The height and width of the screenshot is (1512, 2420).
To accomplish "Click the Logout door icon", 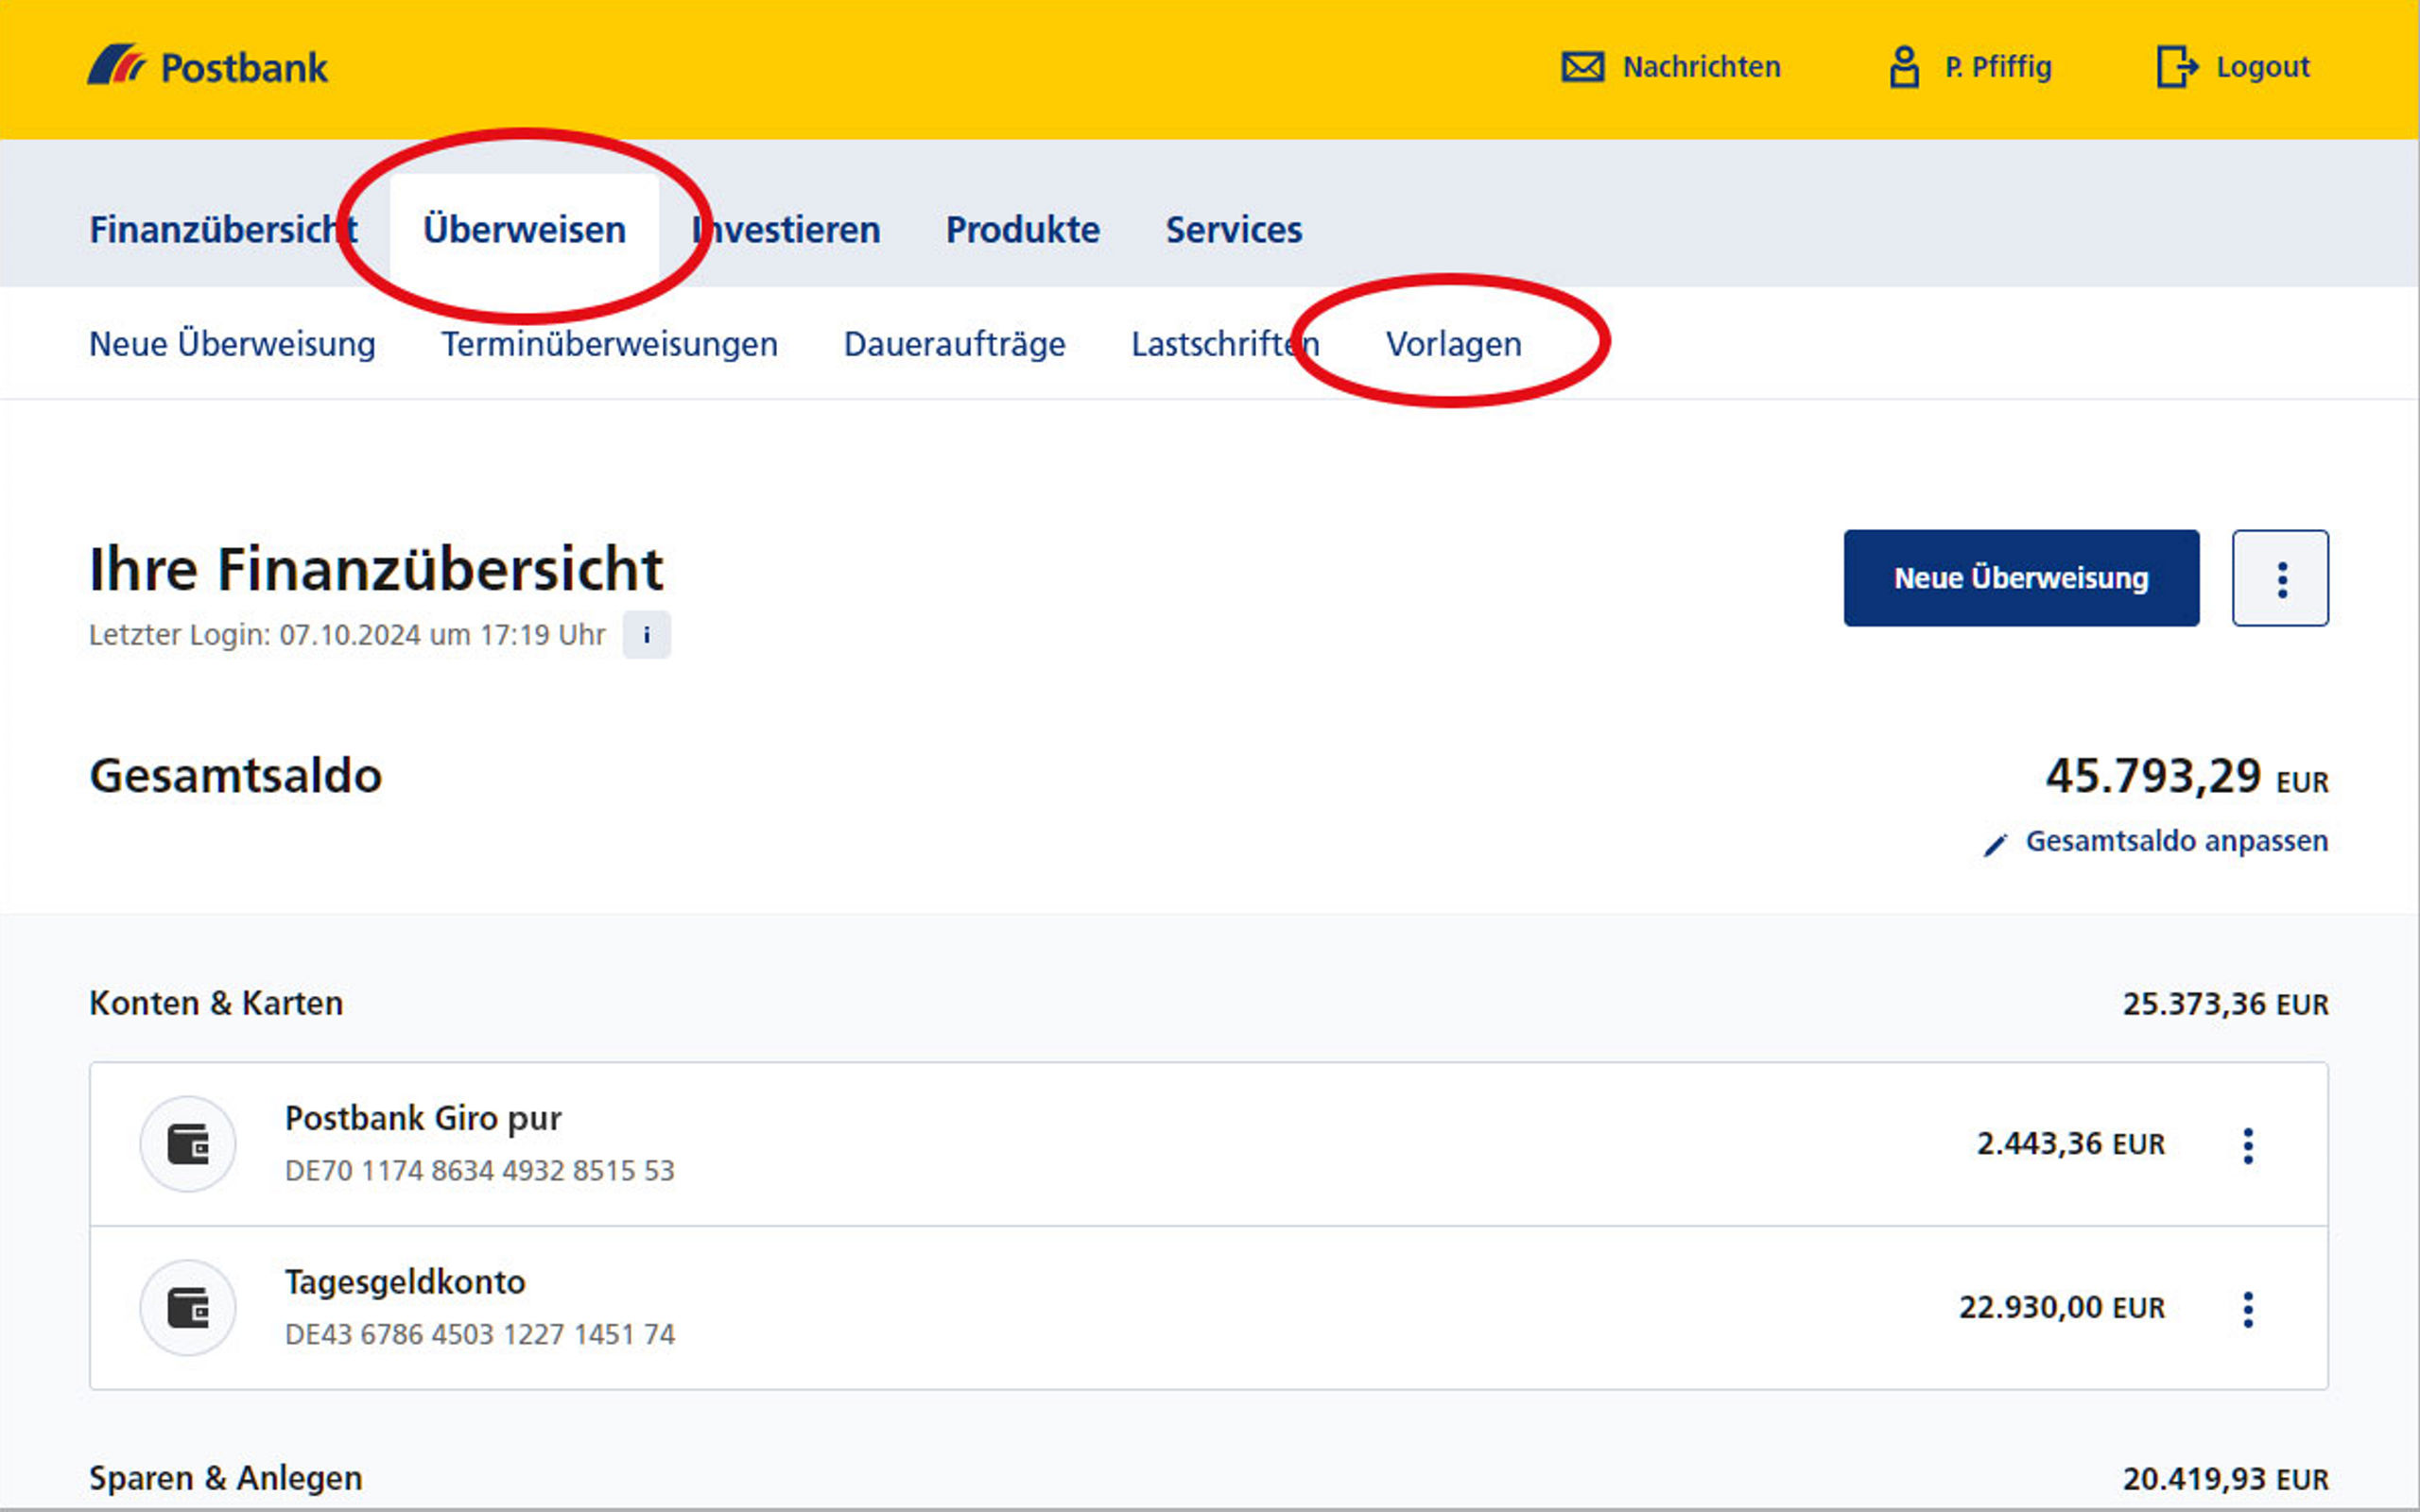I will click(x=2177, y=67).
